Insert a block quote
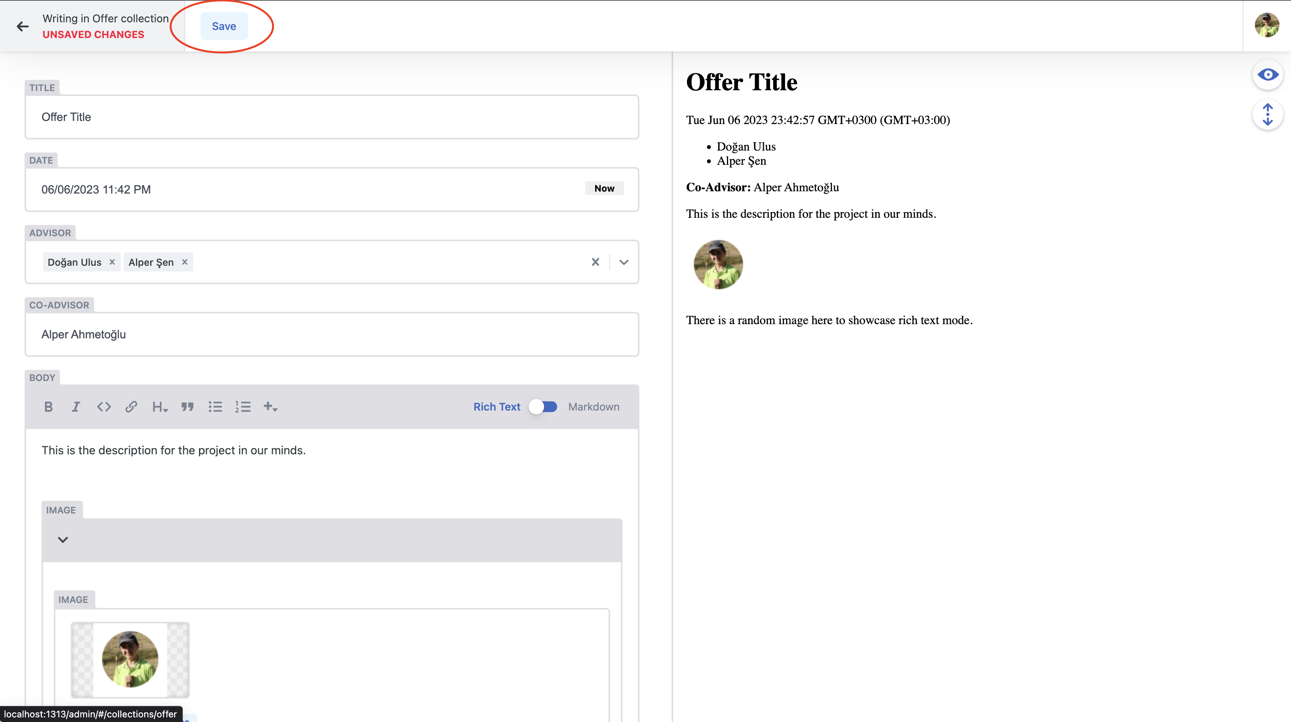 [x=188, y=407]
